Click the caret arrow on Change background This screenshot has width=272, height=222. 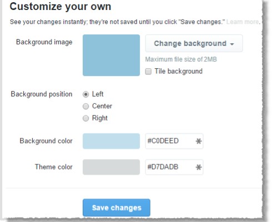pos(232,44)
